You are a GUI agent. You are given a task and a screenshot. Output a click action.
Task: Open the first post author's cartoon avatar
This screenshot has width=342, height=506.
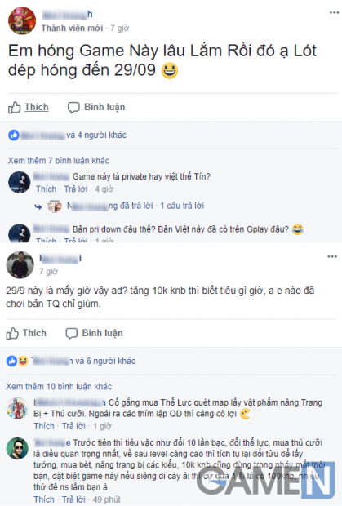[22, 20]
